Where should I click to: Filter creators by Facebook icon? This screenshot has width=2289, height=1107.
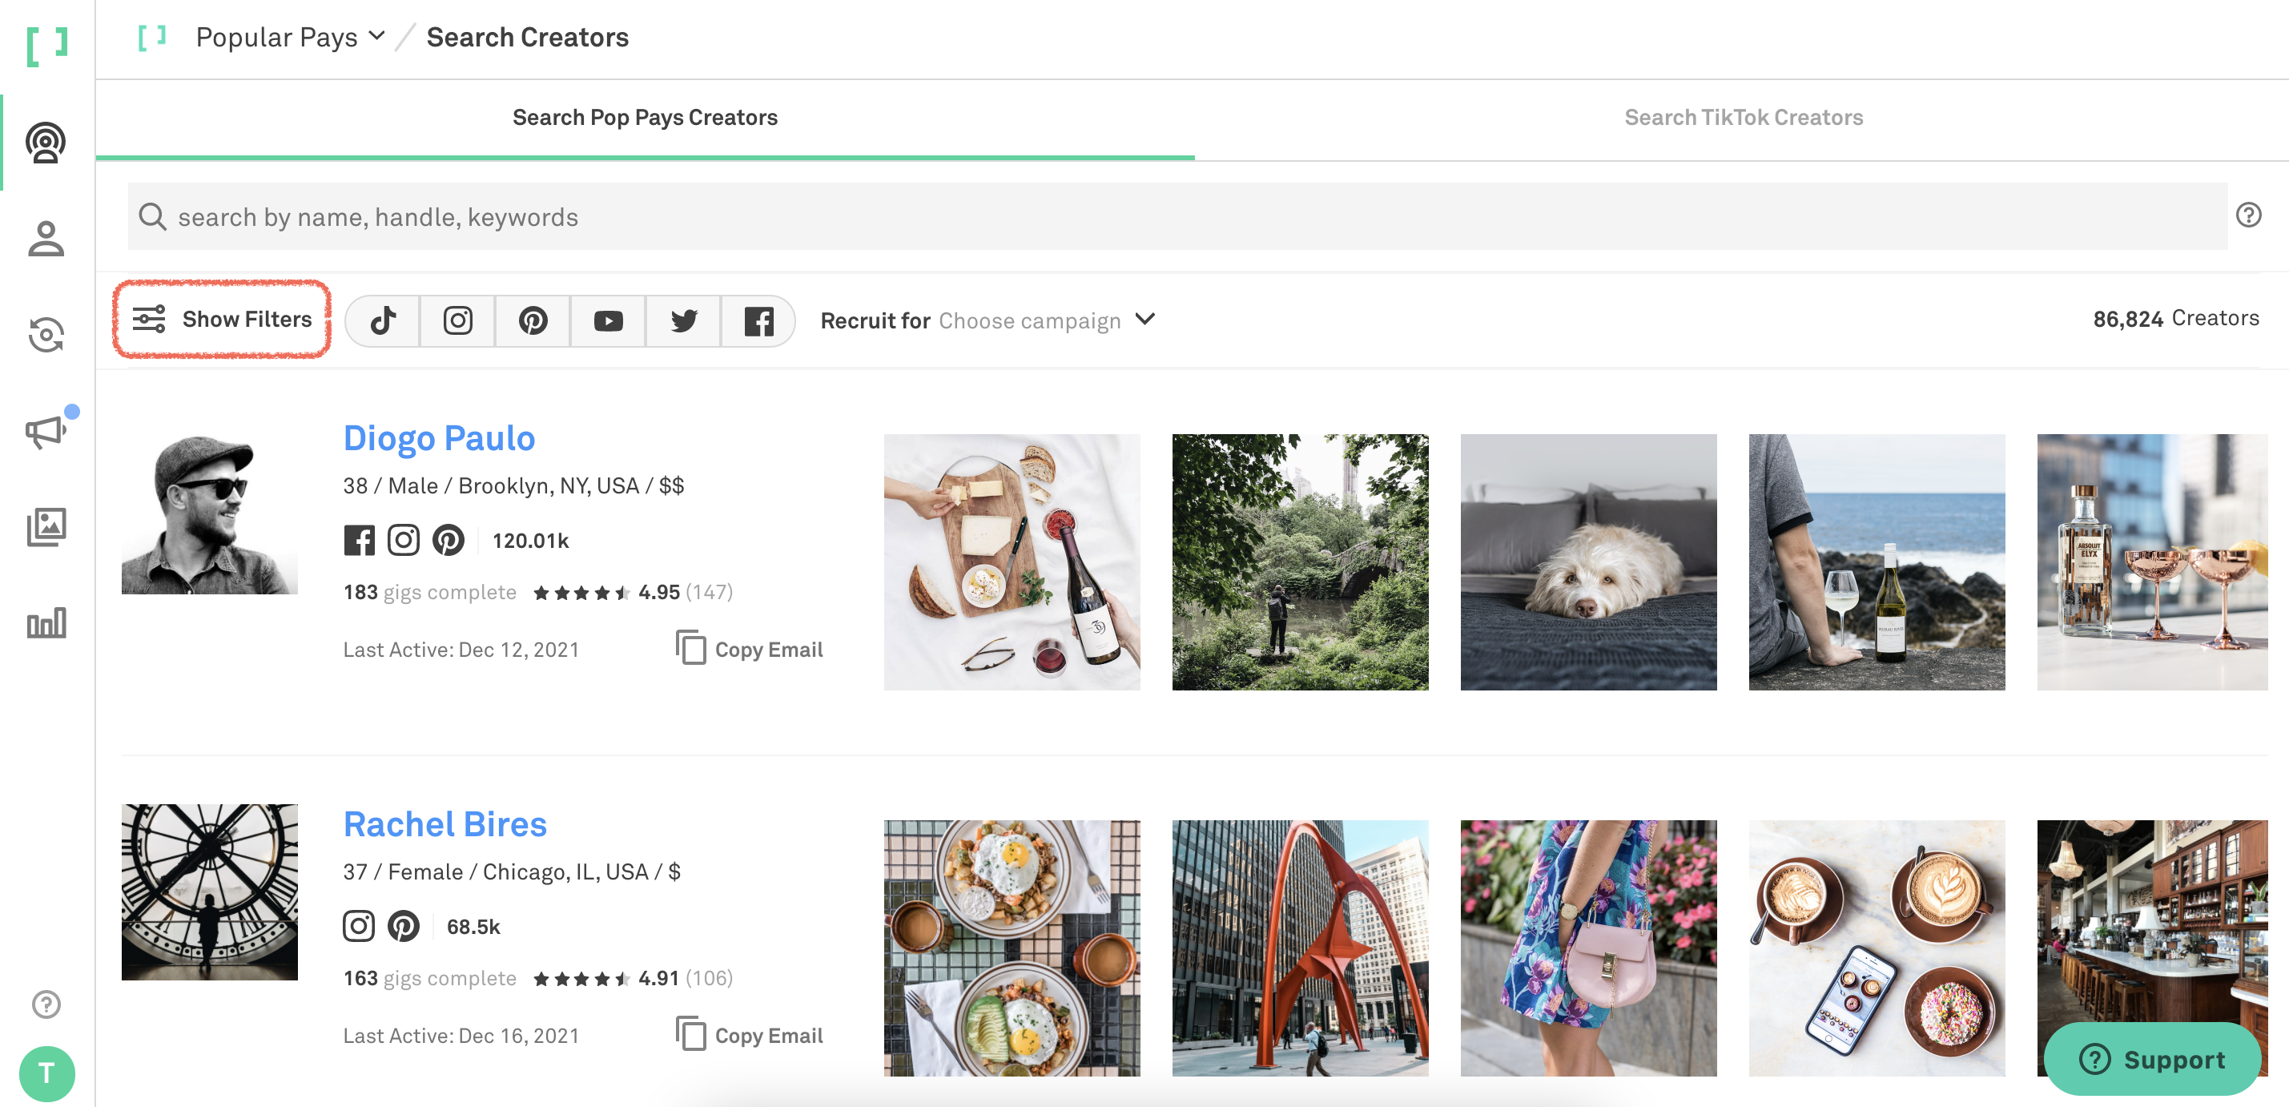[x=758, y=320]
